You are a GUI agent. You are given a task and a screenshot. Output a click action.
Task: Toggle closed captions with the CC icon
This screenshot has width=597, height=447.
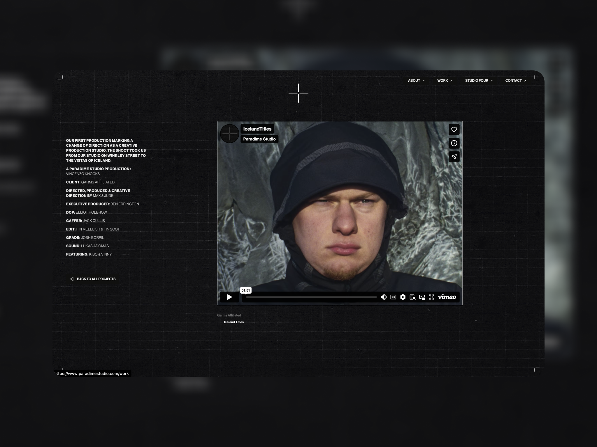coord(393,297)
